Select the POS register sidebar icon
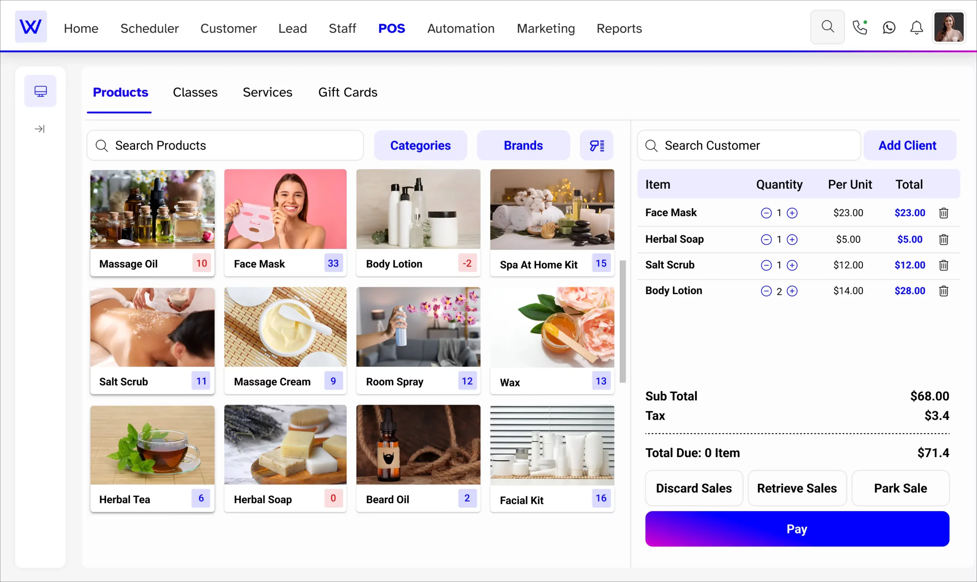This screenshot has height=582, width=977. [40, 91]
